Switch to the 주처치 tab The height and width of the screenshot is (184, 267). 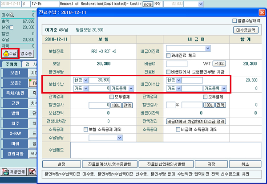11,64
